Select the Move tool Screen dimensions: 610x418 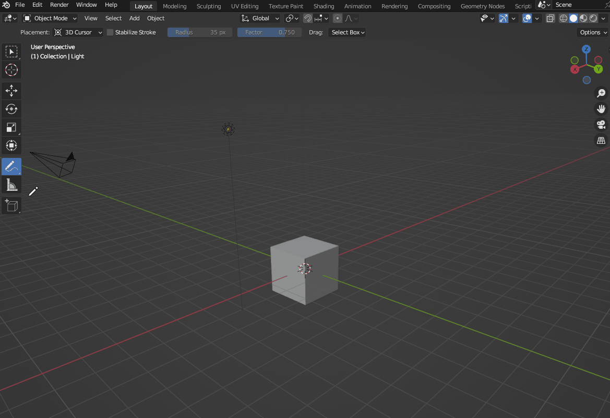click(11, 91)
